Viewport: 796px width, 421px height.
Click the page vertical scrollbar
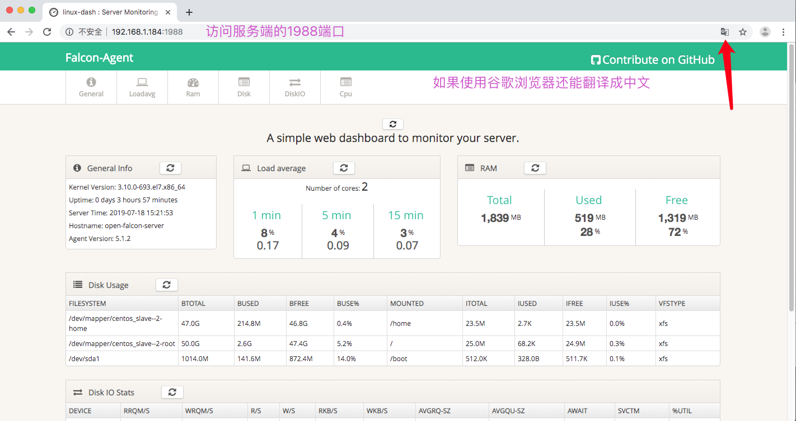[x=792, y=179]
